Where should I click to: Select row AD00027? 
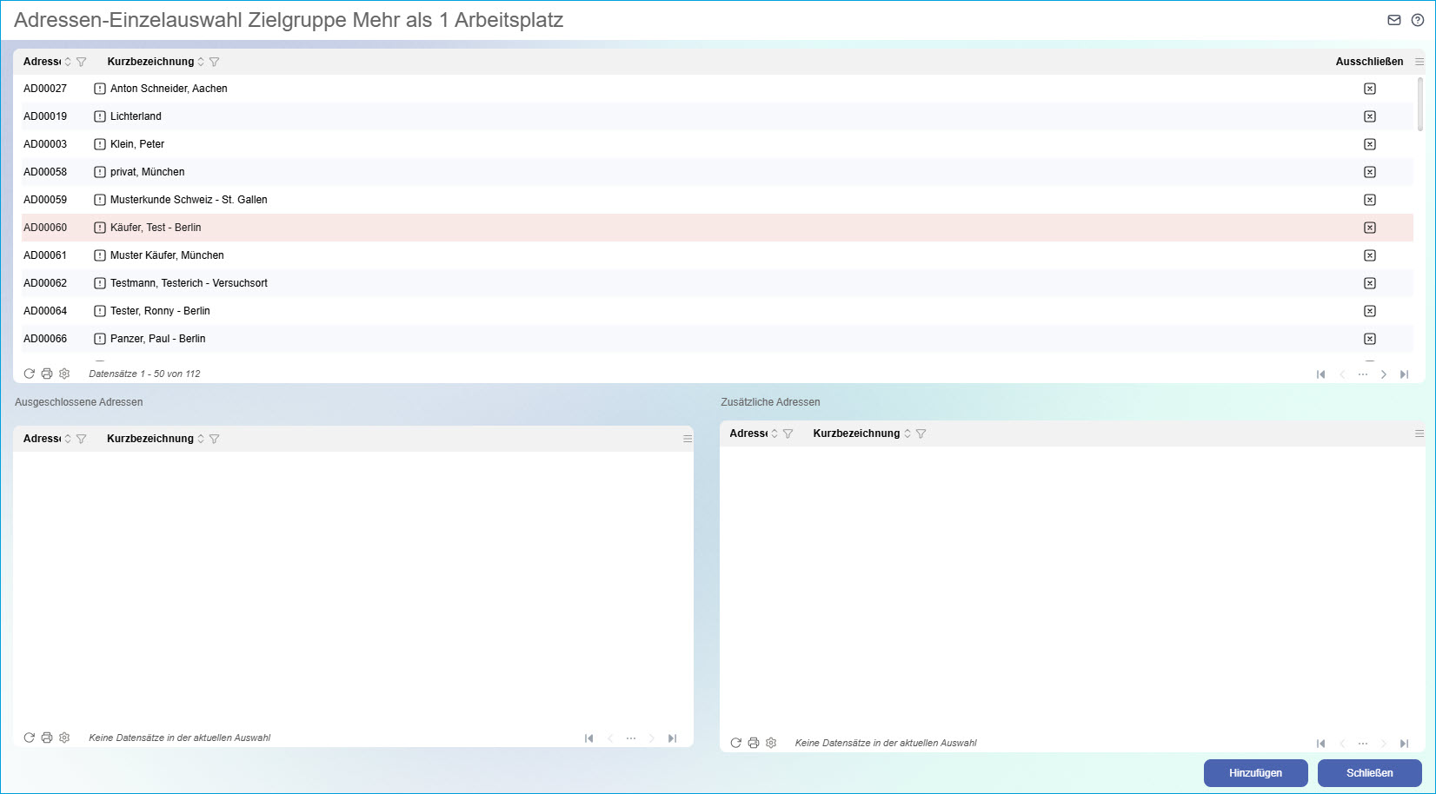717,89
